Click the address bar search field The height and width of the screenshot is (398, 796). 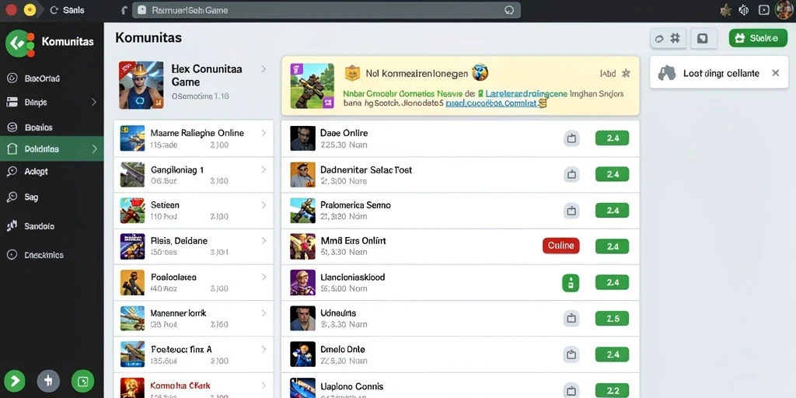(326, 10)
